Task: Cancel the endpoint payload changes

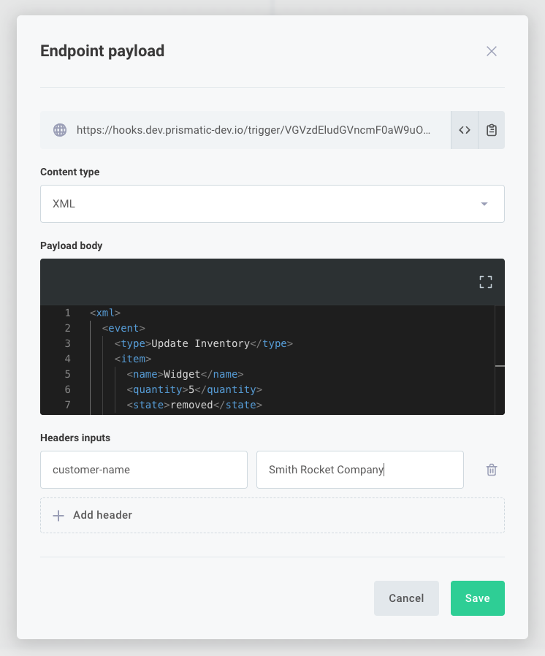Action: click(x=406, y=598)
